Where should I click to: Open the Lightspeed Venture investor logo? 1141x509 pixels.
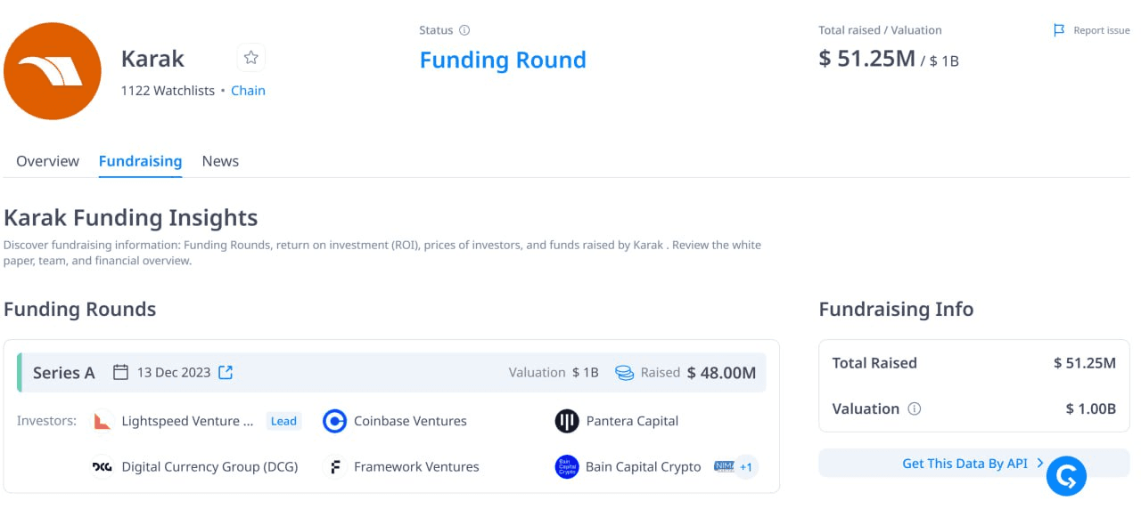[x=103, y=421]
